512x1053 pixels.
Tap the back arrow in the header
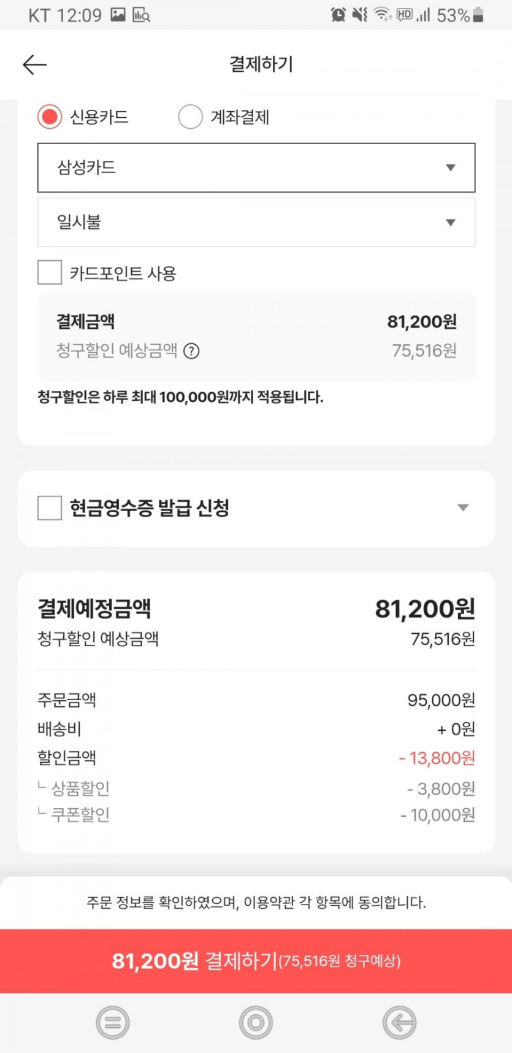pyautogui.click(x=35, y=64)
